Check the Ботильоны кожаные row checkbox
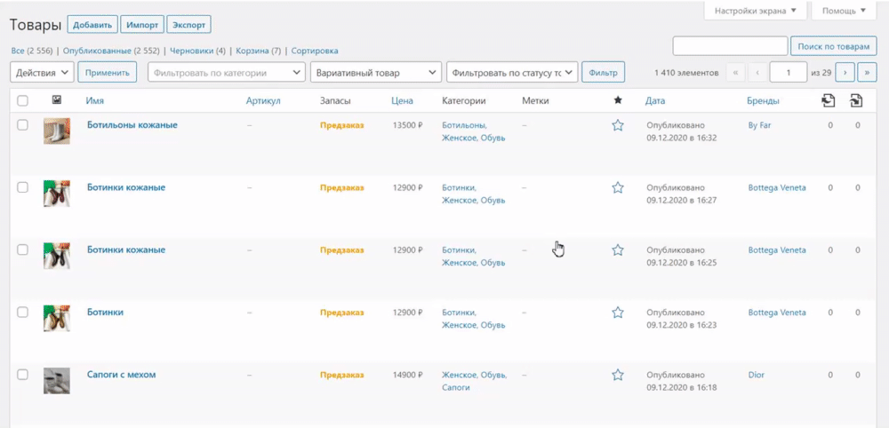The width and height of the screenshot is (889, 428). pyautogui.click(x=23, y=125)
